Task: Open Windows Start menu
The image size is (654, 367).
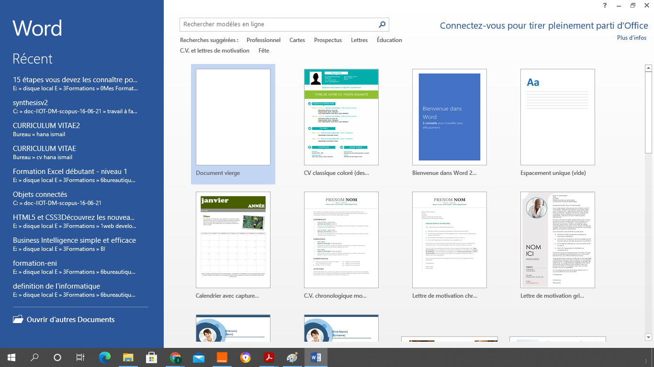Action: click(11, 357)
